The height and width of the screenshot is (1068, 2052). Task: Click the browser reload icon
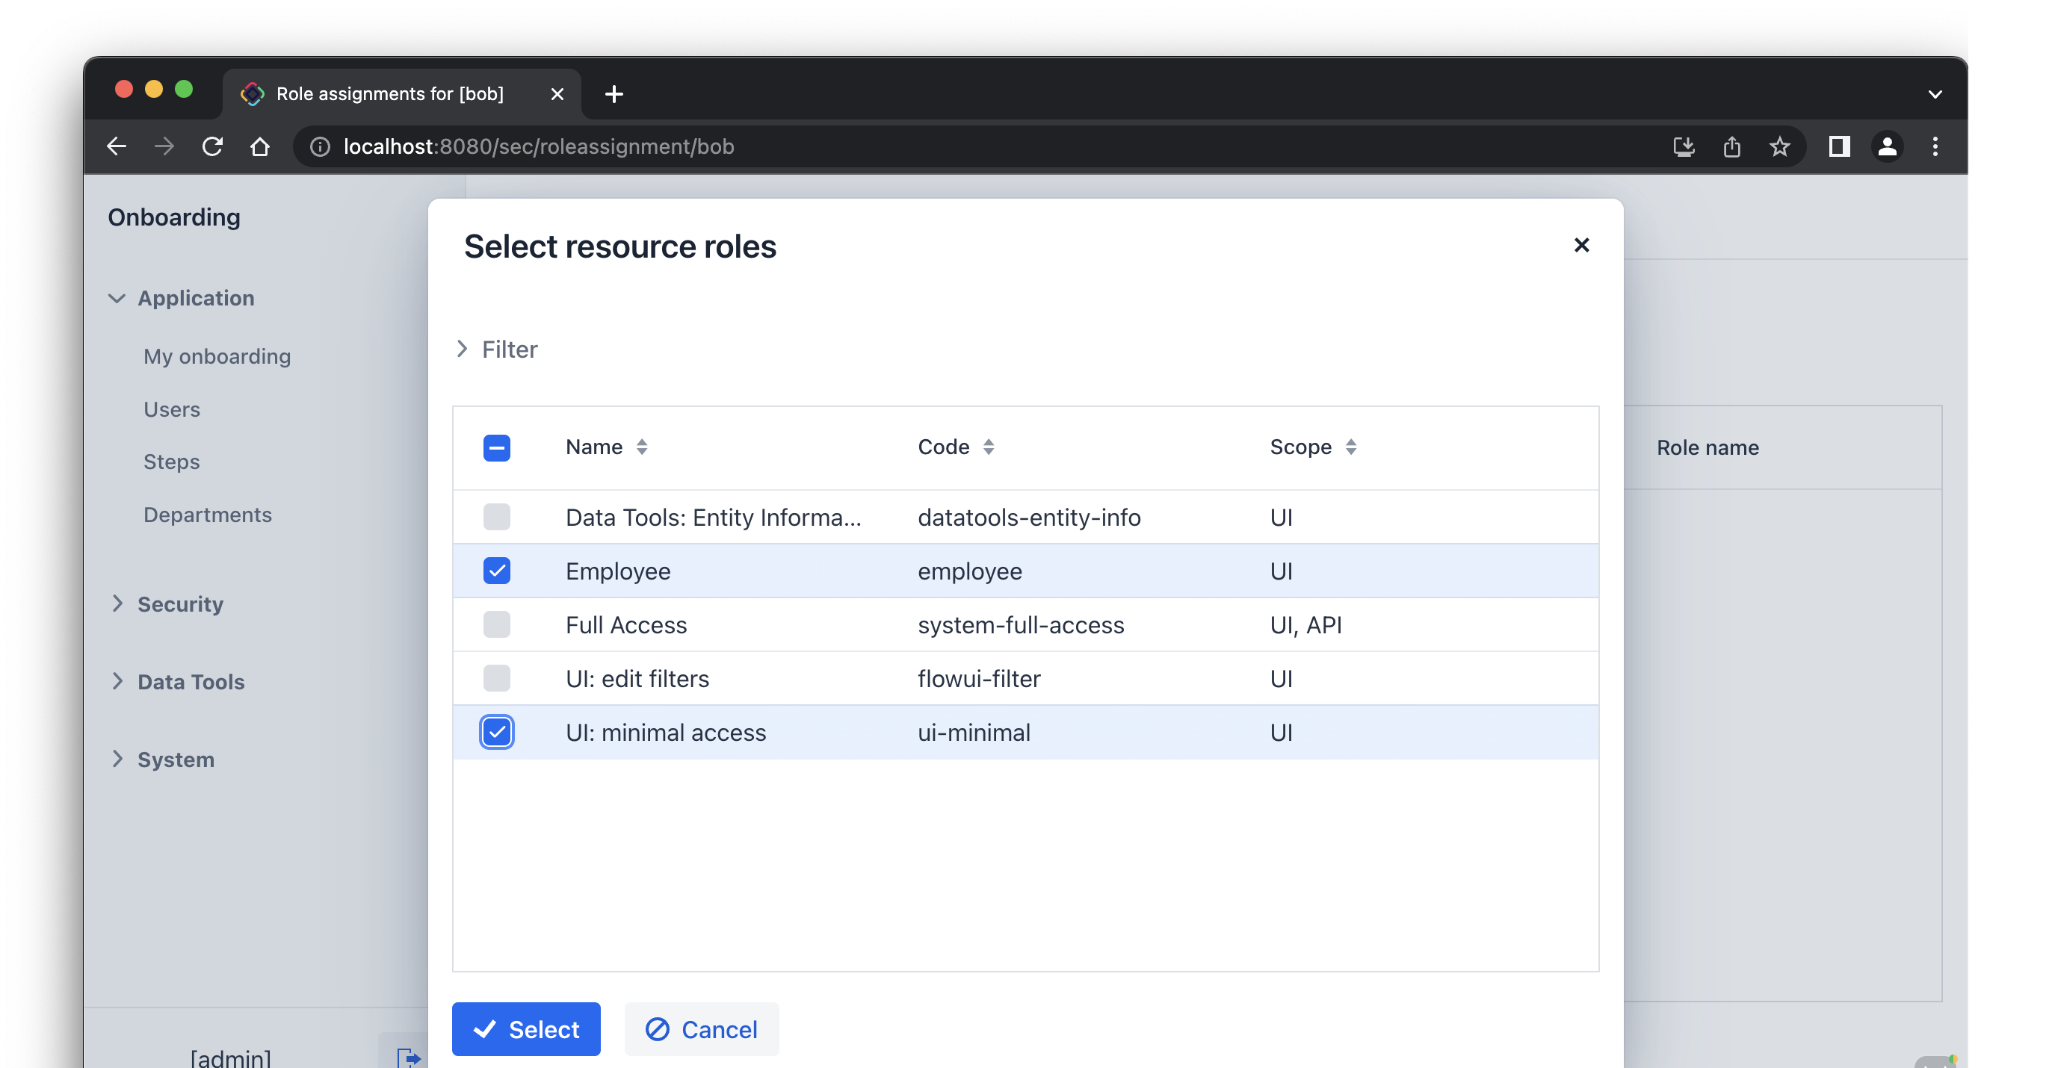tap(212, 146)
